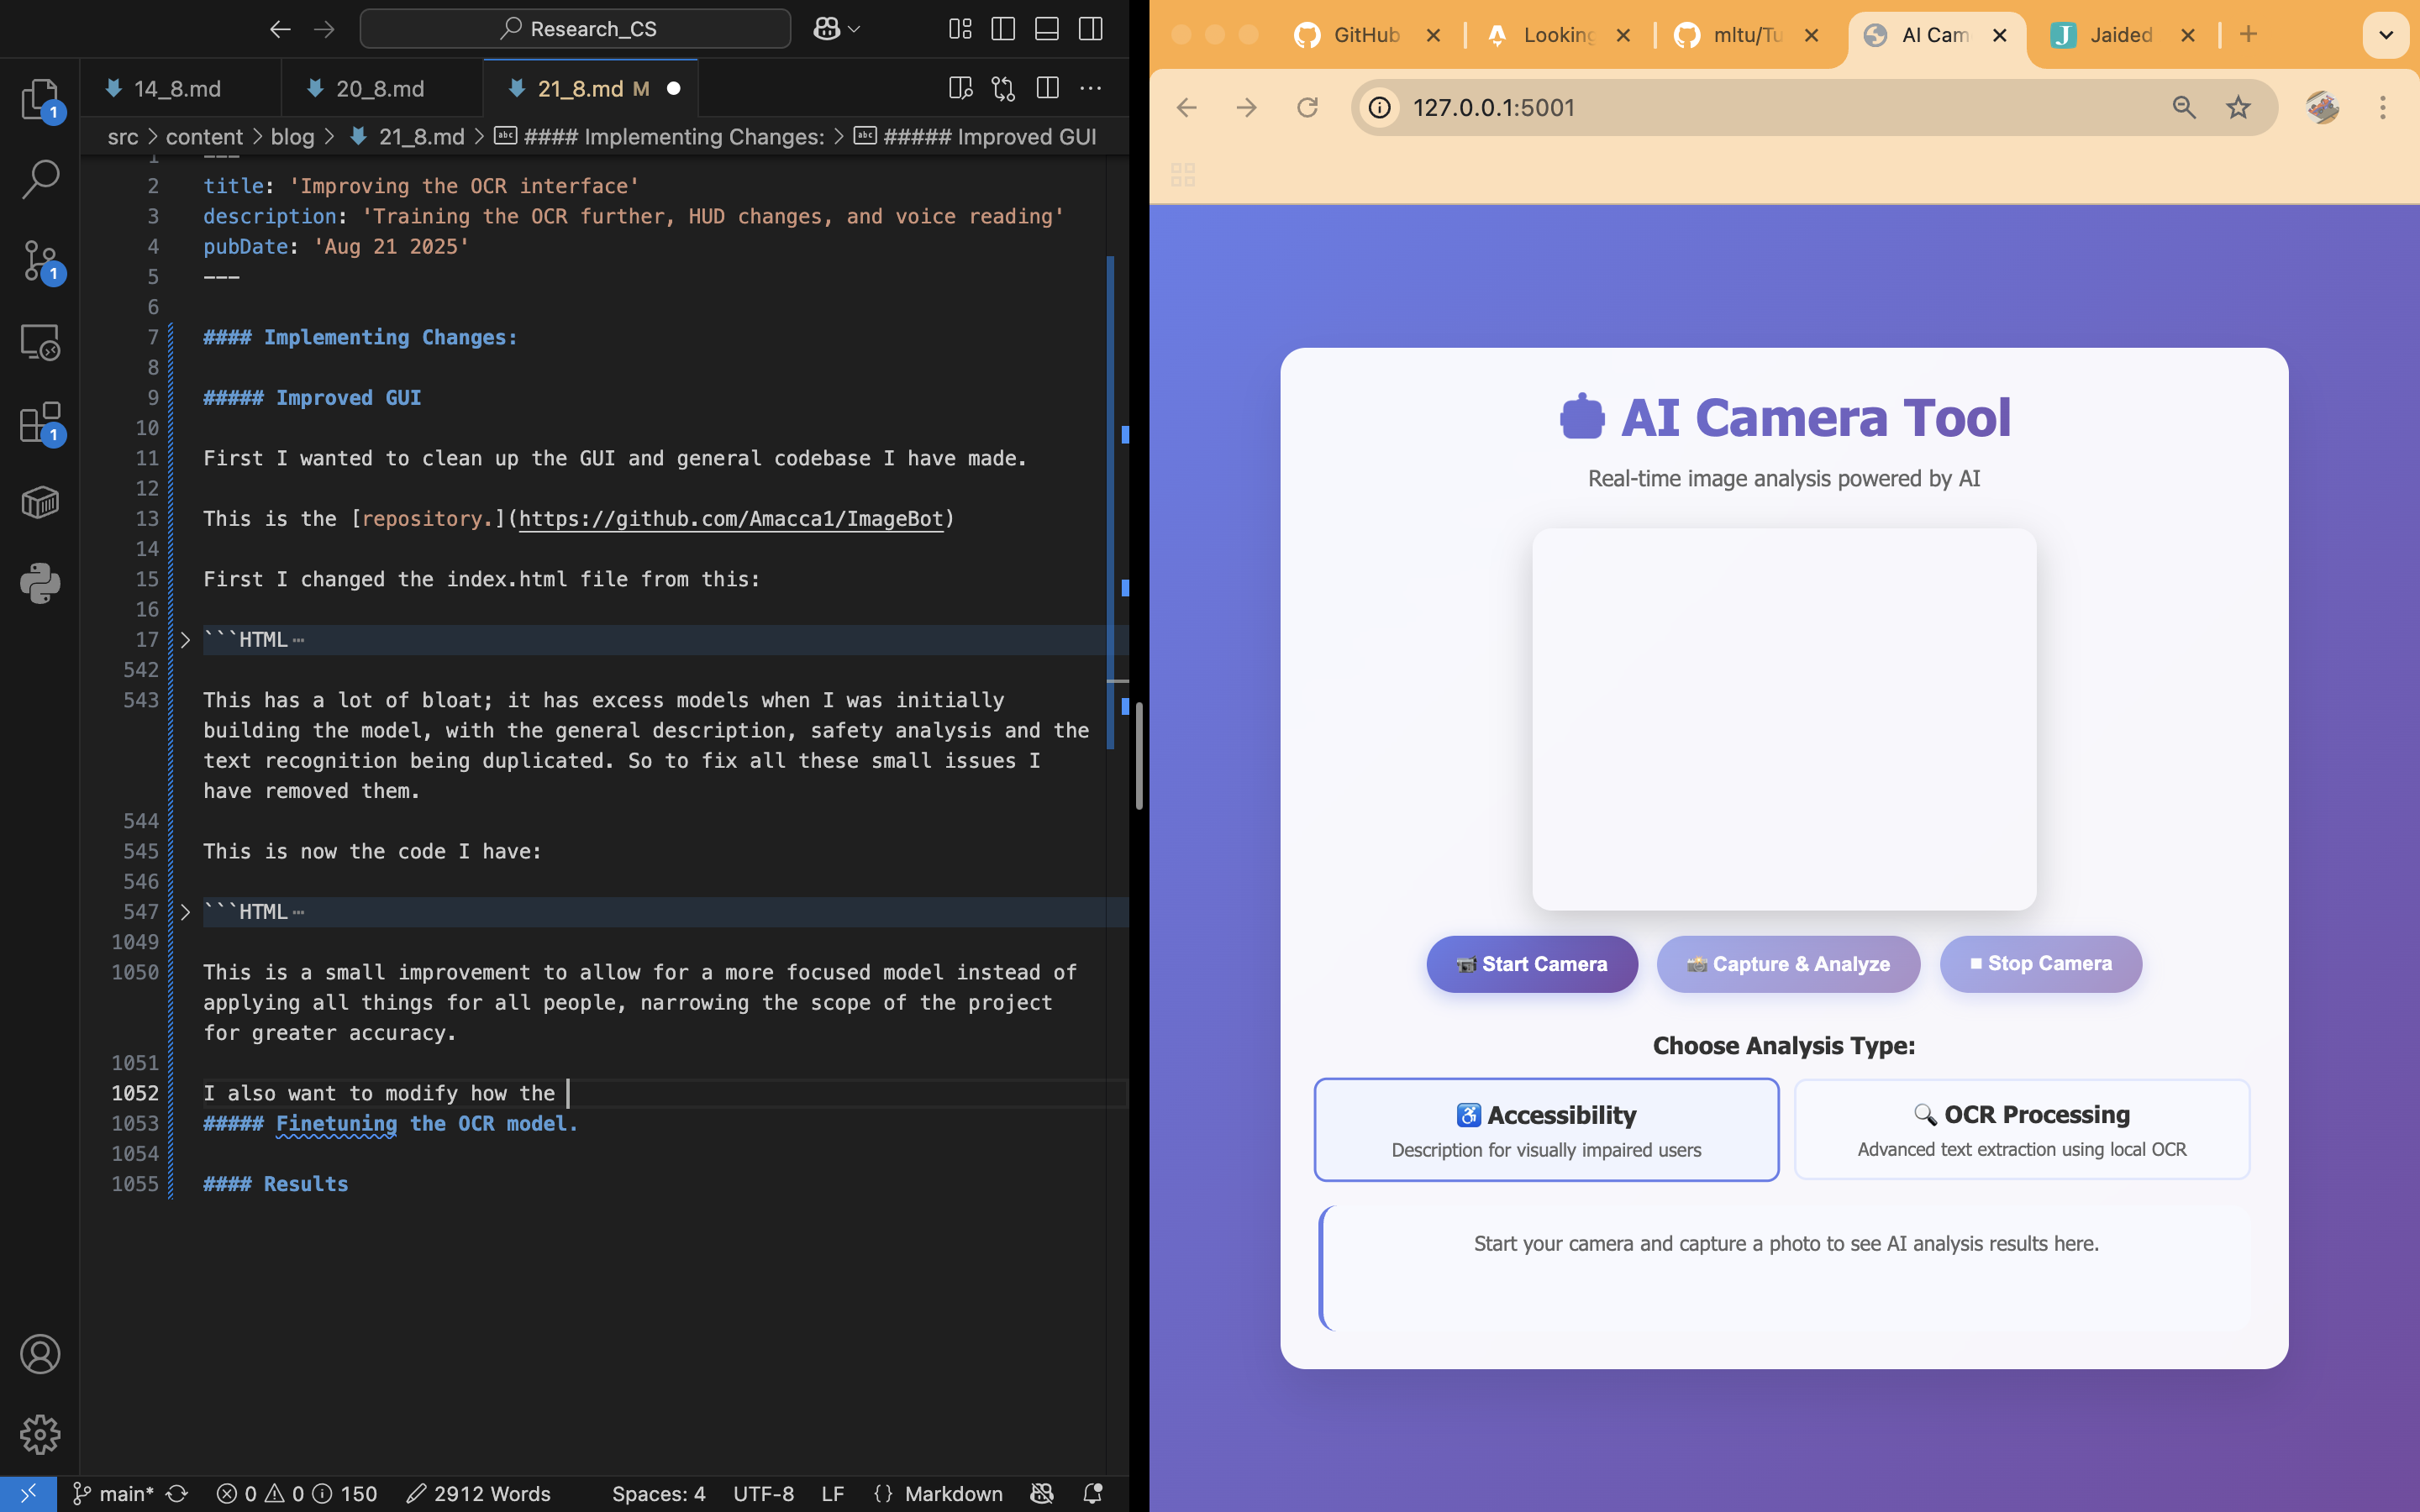Toggle the bottom panel layout button
Screen dimensions: 2420x1512
coord(1047,29)
